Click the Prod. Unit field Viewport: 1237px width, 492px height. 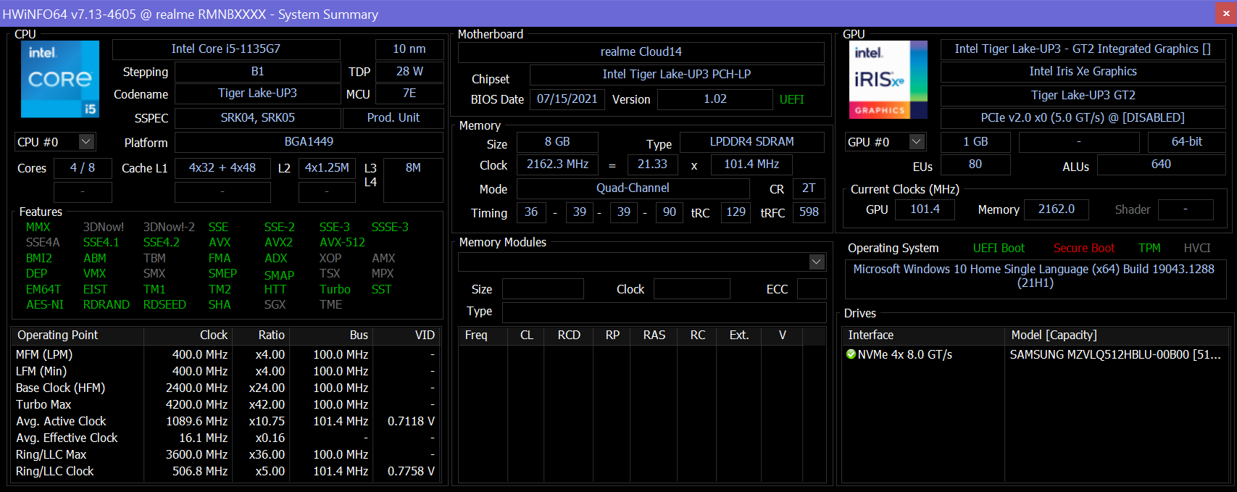(x=393, y=117)
